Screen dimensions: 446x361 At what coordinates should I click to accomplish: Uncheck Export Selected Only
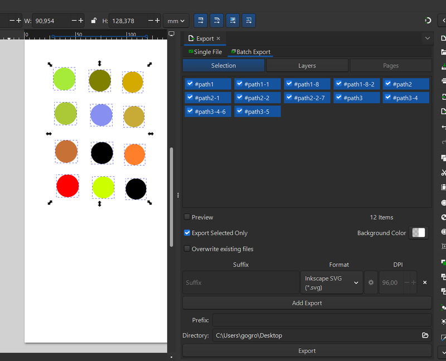click(x=187, y=233)
